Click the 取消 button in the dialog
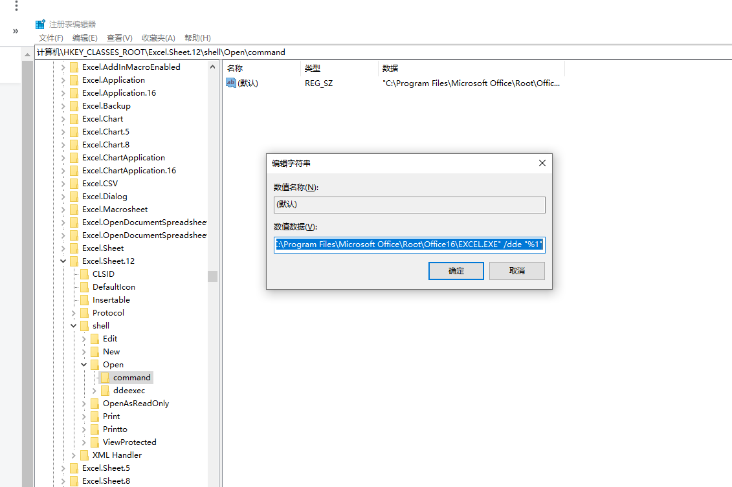732x487 pixels. point(516,270)
